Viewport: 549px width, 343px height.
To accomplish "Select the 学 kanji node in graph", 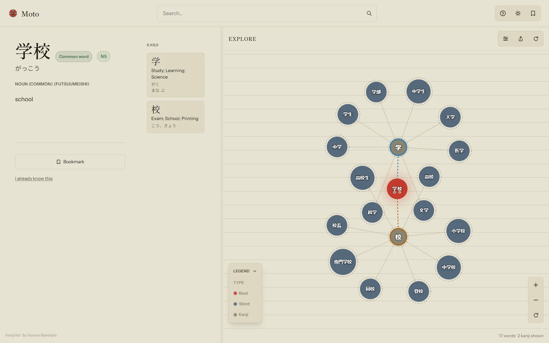I will [x=398, y=147].
